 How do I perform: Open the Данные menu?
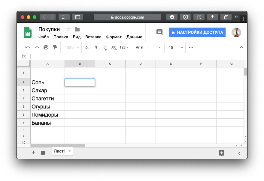pyautogui.click(x=134, y=37)
